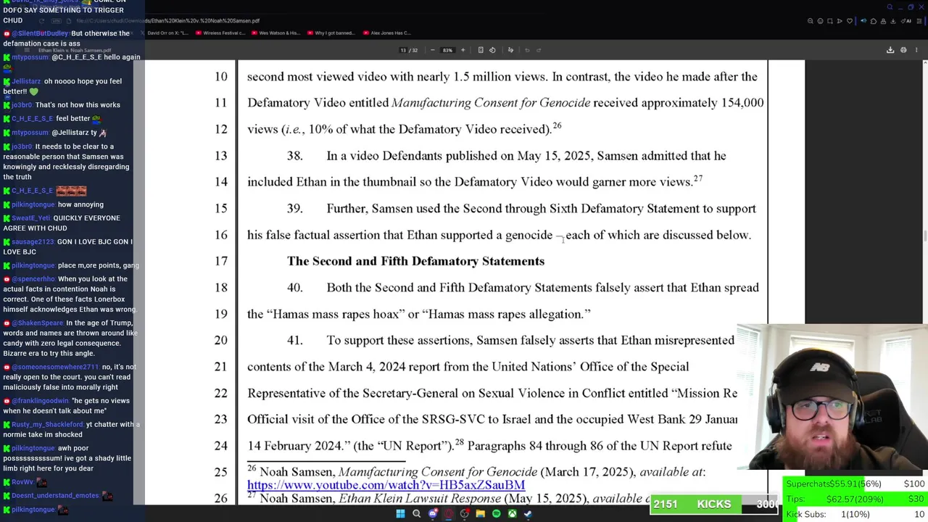Click the page number field showing 13

pos(403,50)
